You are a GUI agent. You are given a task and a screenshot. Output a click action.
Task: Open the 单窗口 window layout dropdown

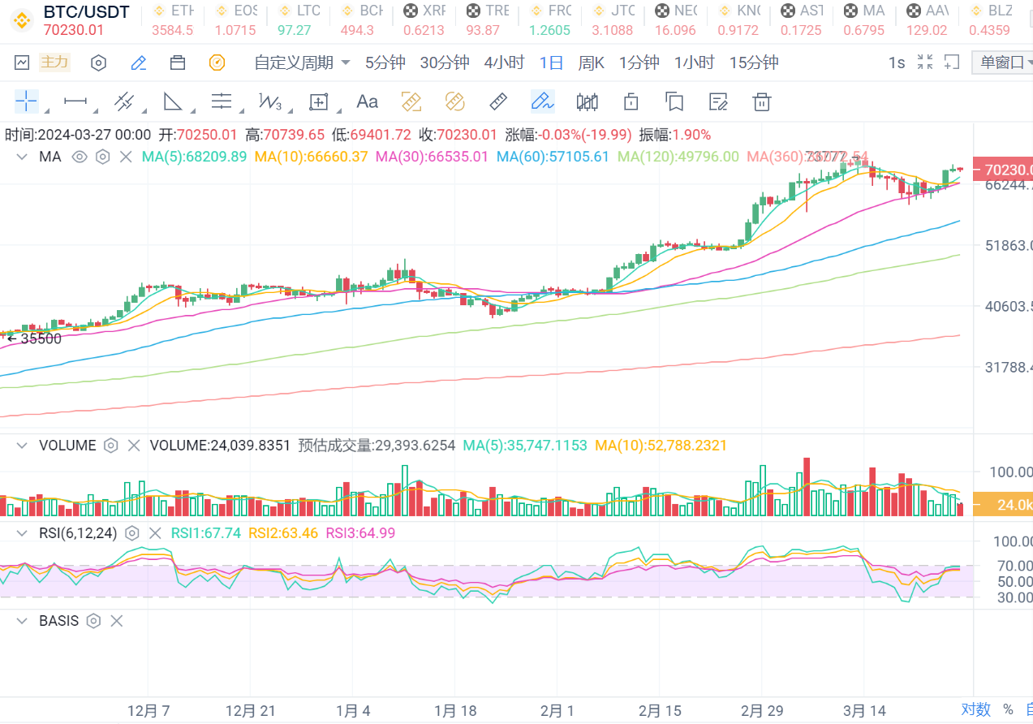click(x=1002, y=62)
